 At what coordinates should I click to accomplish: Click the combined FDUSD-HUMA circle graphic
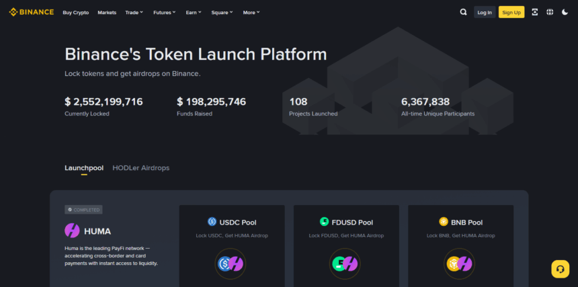345,263
